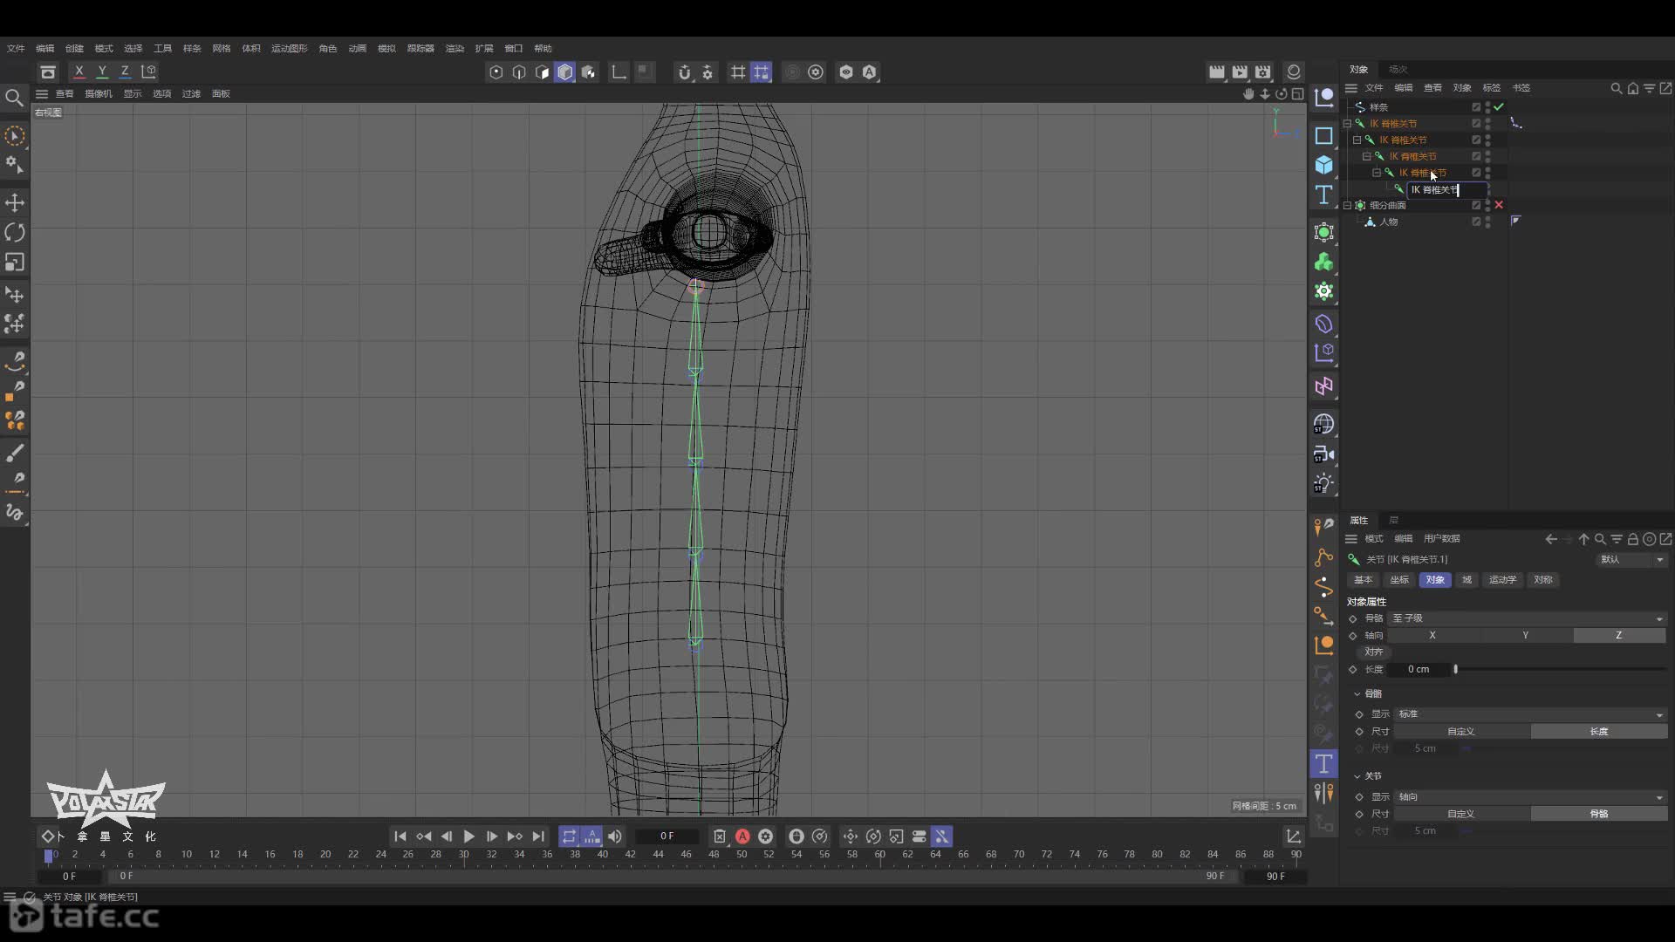The width and height of the screenshot is (1675, 942).
Task: Set axis direction to X button
Action: (1432, 636)
